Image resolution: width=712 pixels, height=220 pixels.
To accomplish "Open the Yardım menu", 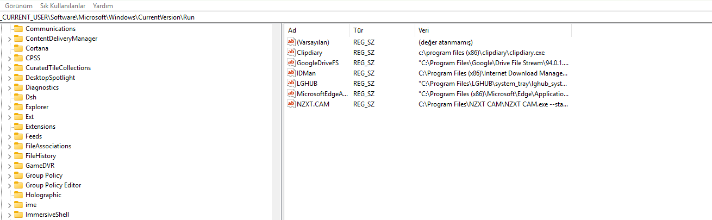I will [103, 6].
